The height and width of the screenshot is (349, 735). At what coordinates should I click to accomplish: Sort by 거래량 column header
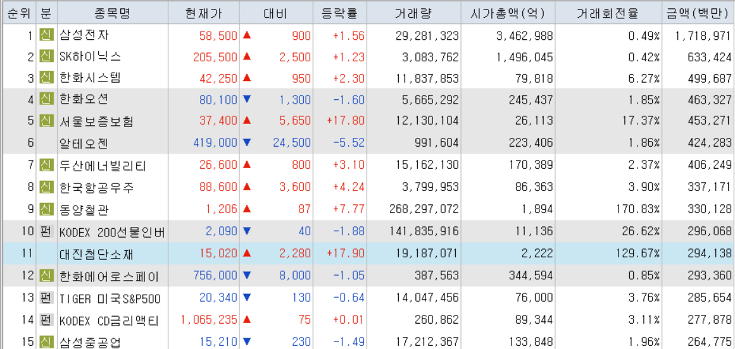pyautogui.click(x=414, y=13)
